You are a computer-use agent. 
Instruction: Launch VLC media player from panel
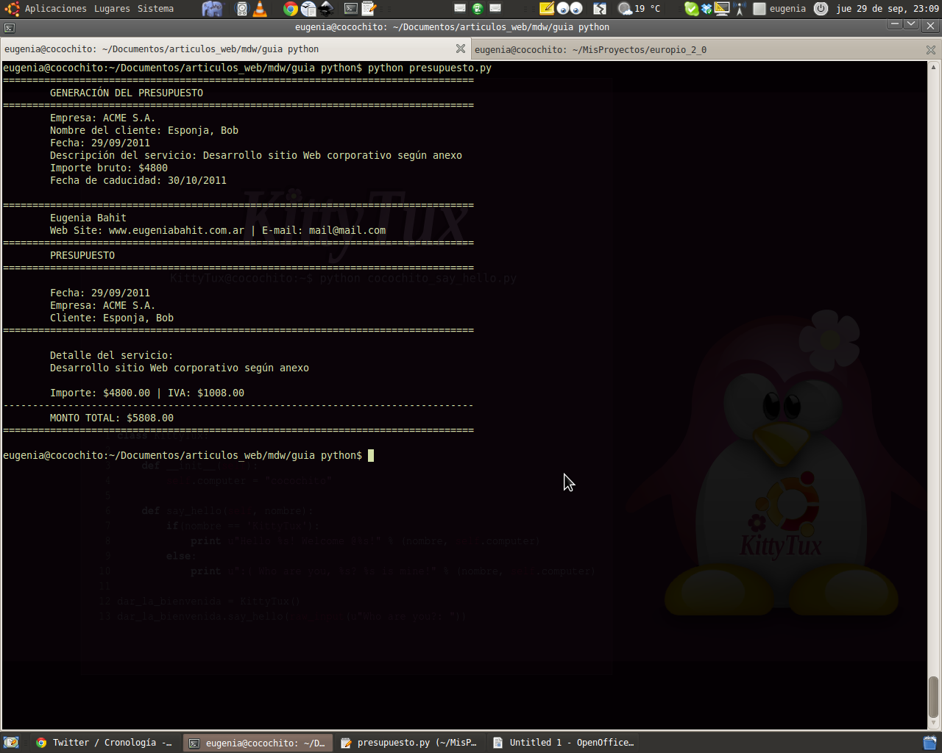click(260, 9)
